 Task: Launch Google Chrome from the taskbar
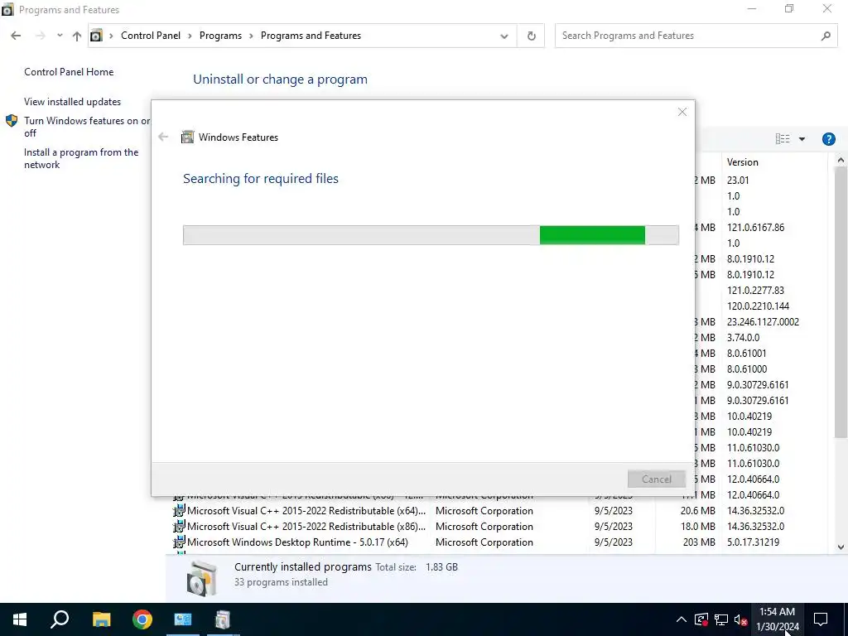tap(142, 619)
